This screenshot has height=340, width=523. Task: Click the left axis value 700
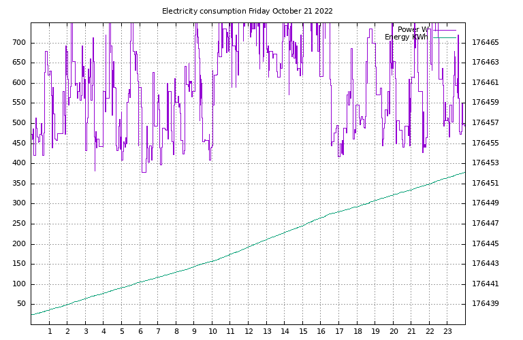pyautogui.click(x=19, y=43)
